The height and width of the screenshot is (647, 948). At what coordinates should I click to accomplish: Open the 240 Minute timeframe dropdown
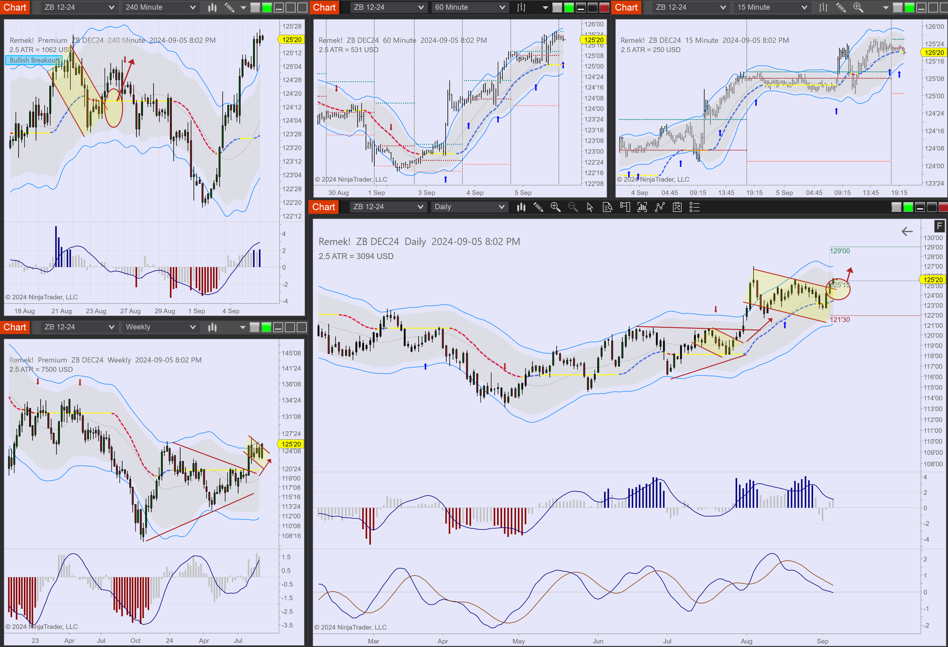tap(160, 7)
